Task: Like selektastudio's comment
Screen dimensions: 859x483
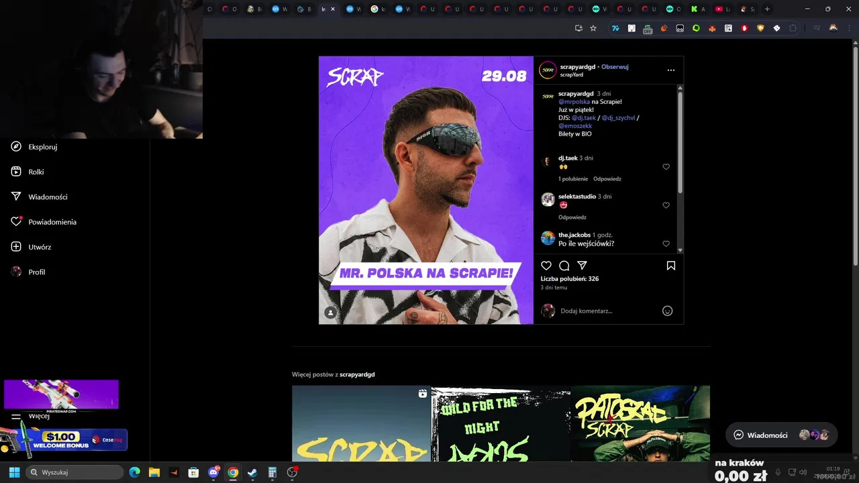Action: (666, 205)
